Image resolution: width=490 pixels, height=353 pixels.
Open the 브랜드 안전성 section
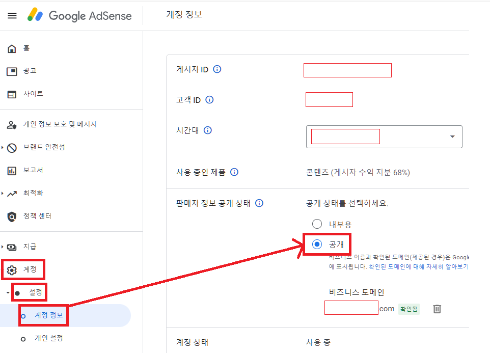pyautogui.click(x=11, y=147)
